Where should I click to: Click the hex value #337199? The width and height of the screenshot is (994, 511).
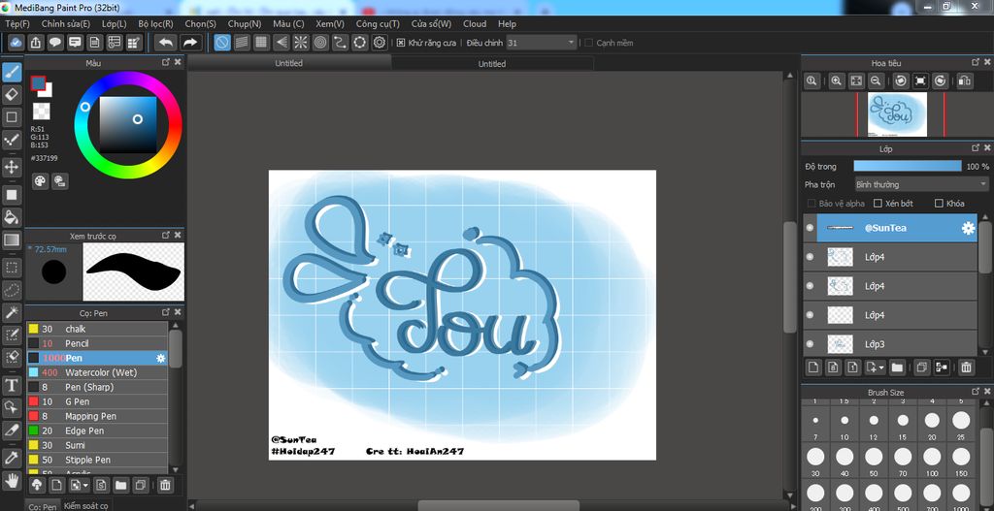44,158
